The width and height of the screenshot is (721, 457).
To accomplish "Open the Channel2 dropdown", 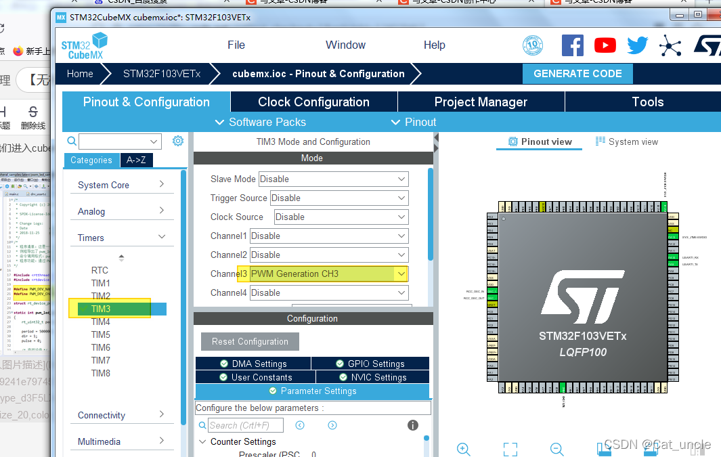I will (x=329, y=255).
